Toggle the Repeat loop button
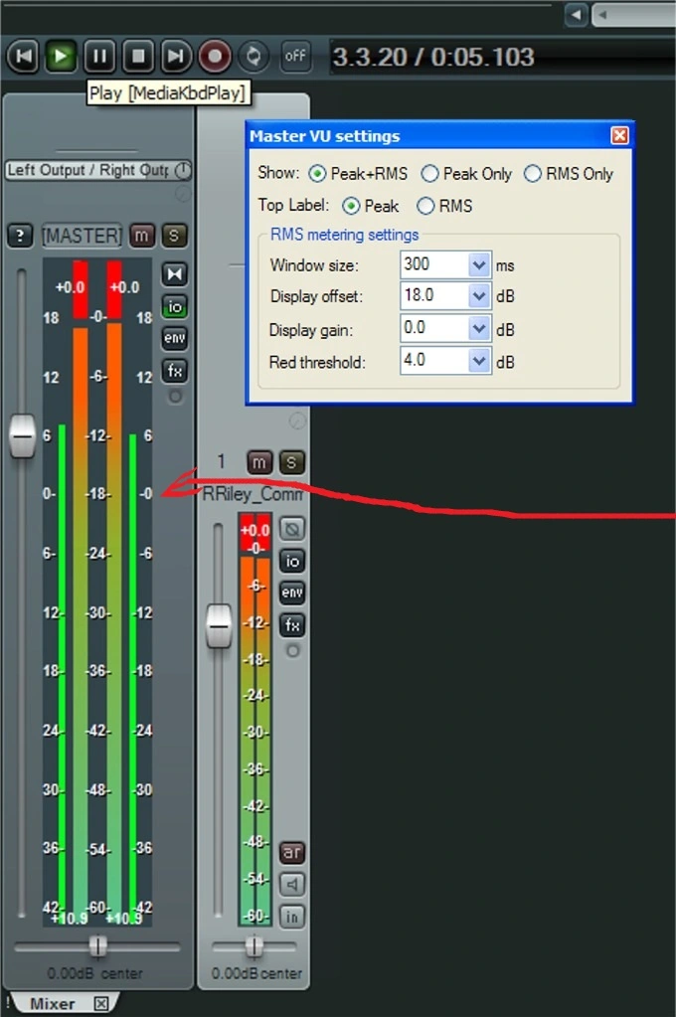Viewport: 676px width, 1017px height. click(253, 56)
